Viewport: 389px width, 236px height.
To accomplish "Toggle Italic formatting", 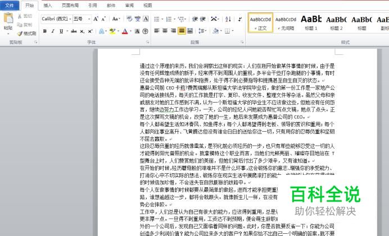I will tap(53, 31).
